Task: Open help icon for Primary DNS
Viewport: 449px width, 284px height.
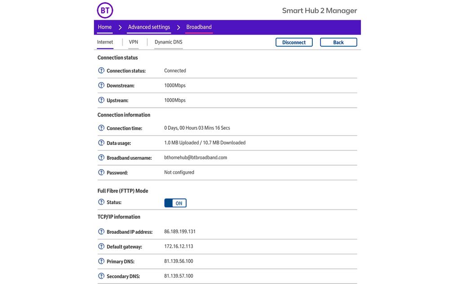Action: (101, 261)
